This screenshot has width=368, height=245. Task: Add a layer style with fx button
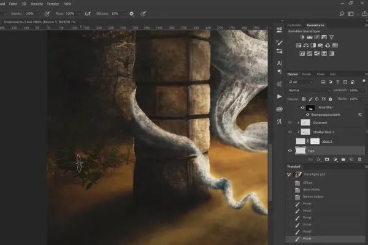coord(319,159)
